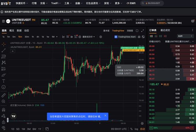Expand the 交易 navigation menu
Viewport: 196px width, 132px height.
(44, 3)
